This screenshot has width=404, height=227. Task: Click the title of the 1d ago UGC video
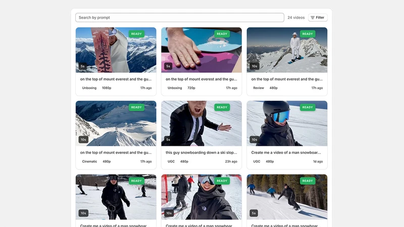pyautogui.click(x=286, y=152)
